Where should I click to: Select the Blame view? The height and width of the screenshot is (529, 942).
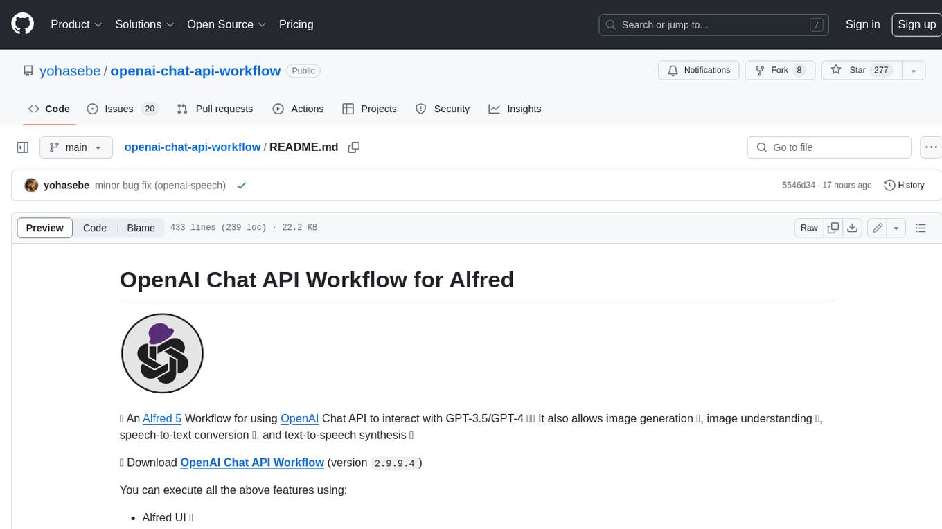(141, 228)
